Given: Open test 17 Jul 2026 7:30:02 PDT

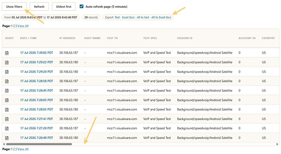Looking at the screenshot, I should click(37, 53).
